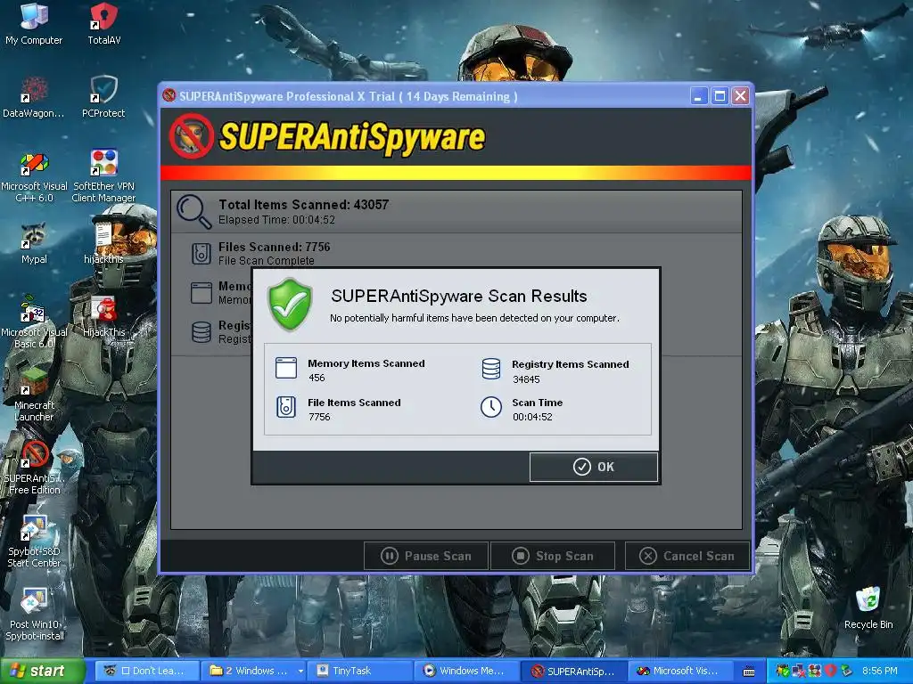Click the SUPERAntiSpyware logo in the header
This screenshot has height=684, width=913.
(327, 136)
